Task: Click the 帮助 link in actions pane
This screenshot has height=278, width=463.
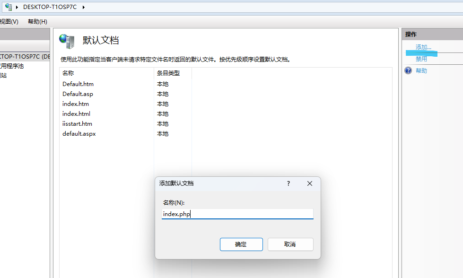Action: 421,70
